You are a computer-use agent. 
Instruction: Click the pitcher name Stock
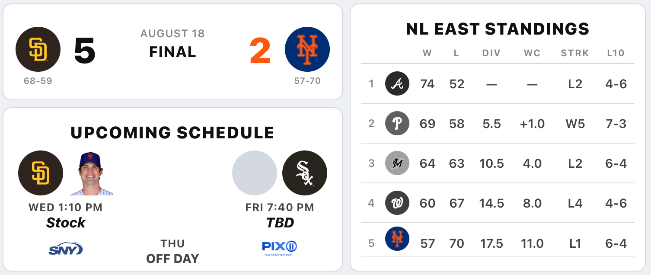[66, 223]
